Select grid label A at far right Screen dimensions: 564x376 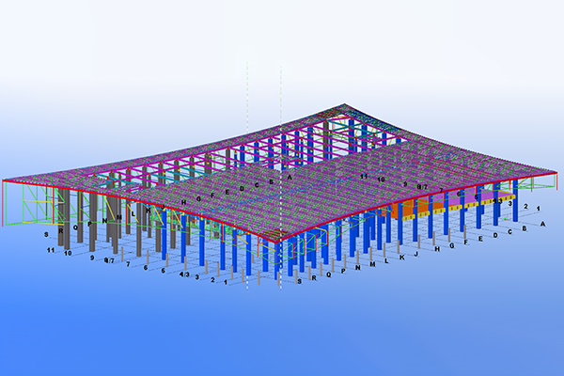click(542, 224)
